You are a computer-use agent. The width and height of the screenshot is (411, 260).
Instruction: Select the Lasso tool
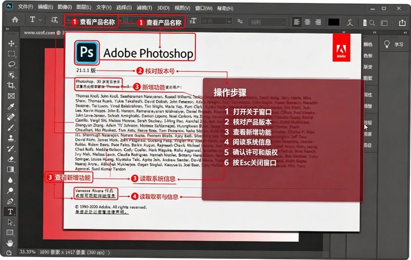(x=11, y=64)
